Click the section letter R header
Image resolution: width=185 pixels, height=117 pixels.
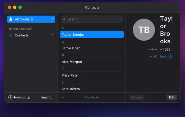63,83
